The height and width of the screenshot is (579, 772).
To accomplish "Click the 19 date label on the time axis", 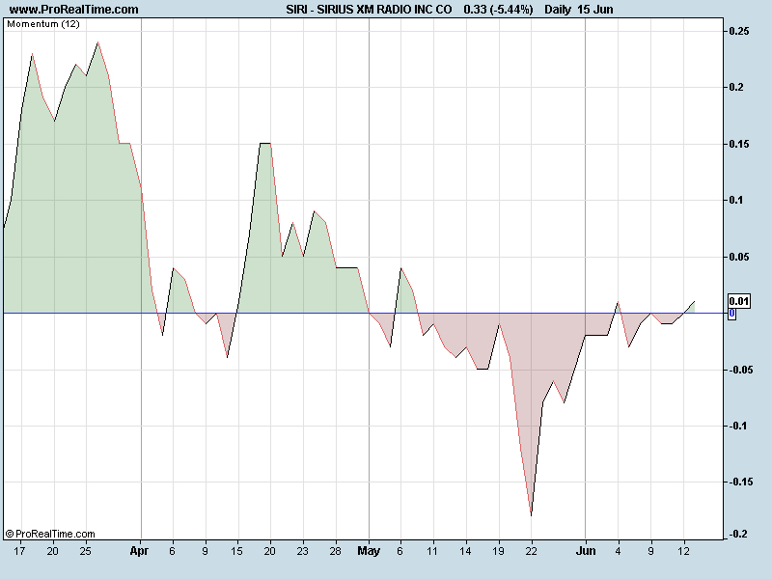I will (498, 551).
